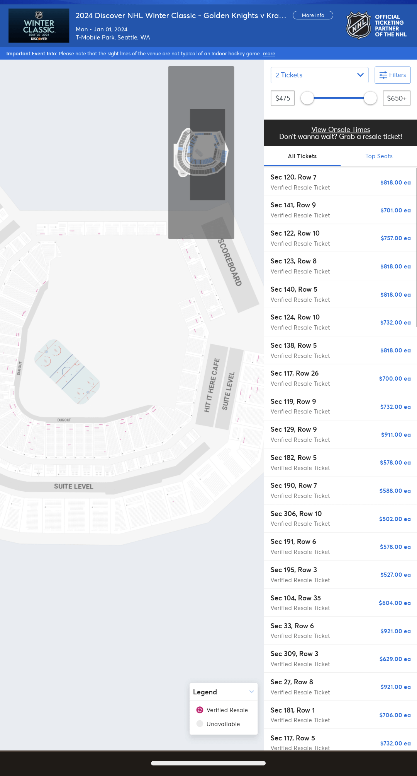This screenshot has height=776, width=417.
Task: Click the More Info button
Action: [313, 15]
